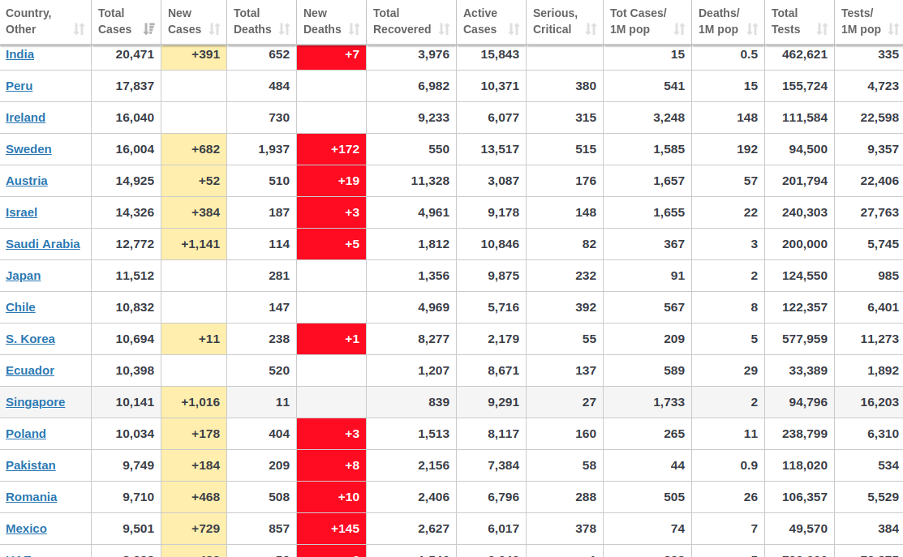Select Poland's new deaths cell +3

(332, 435)
